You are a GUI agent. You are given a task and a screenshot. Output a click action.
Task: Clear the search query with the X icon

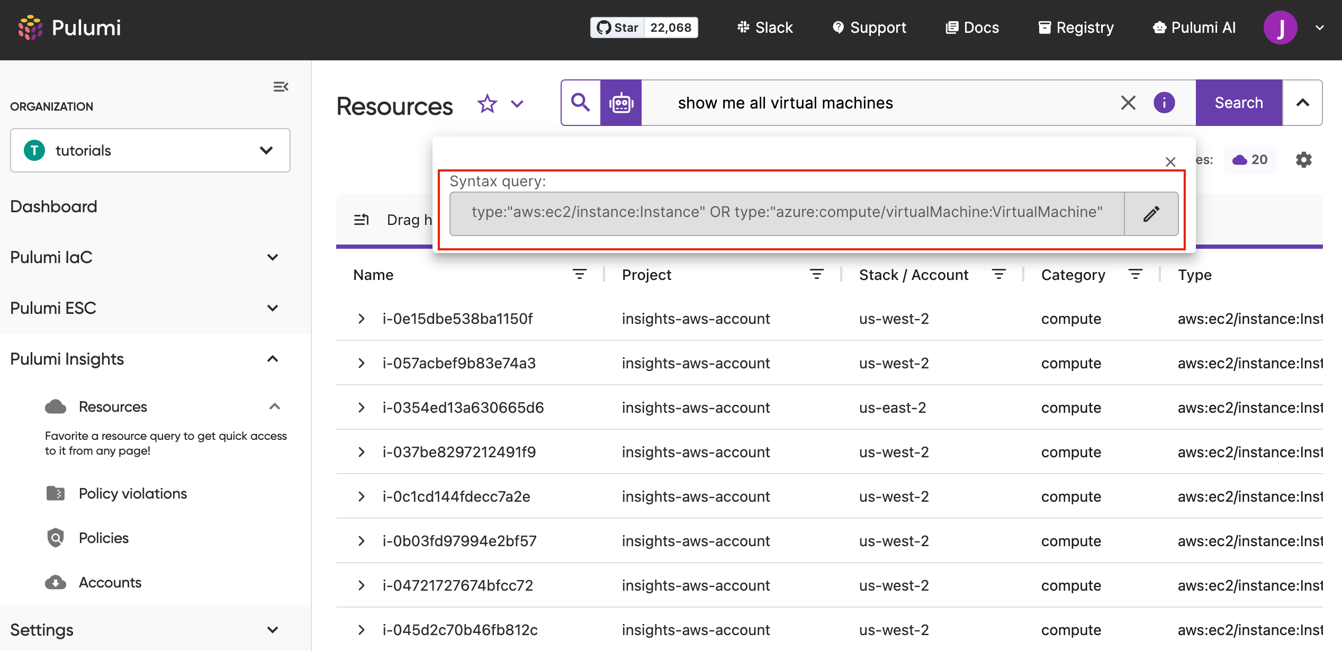pos(1128,103)
